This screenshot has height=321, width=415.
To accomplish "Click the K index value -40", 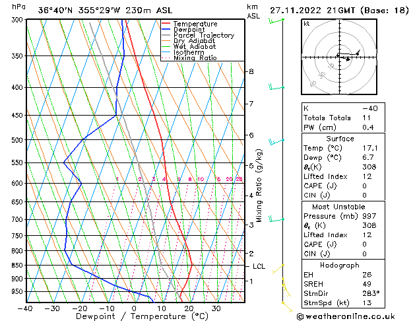I will click(x=370, y=108).
